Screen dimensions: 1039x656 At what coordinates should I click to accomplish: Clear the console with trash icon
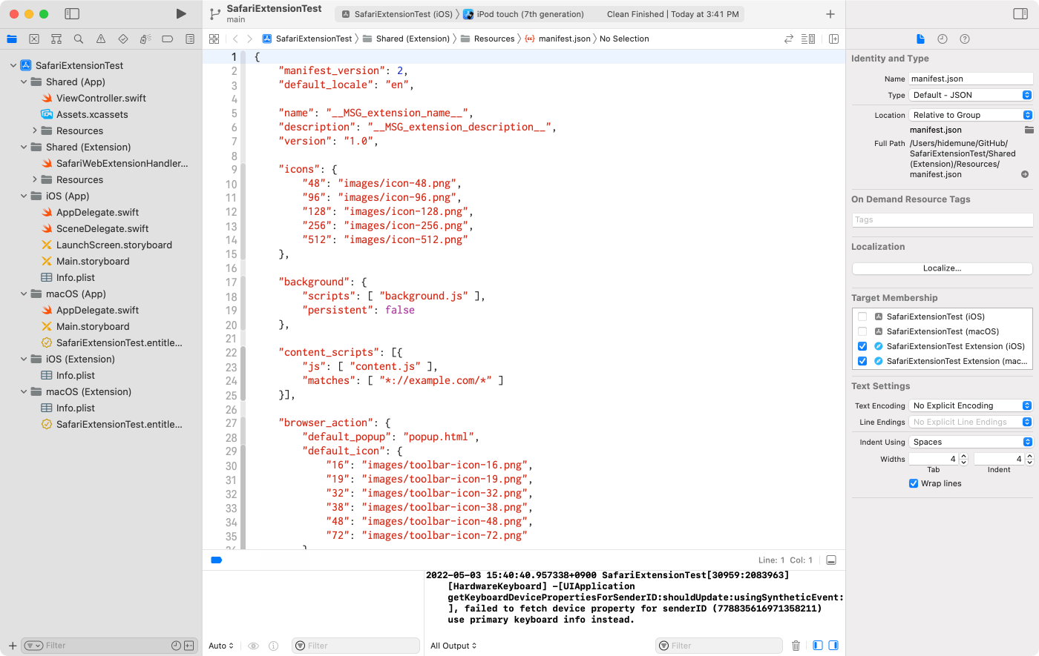(x=796, y=646)
